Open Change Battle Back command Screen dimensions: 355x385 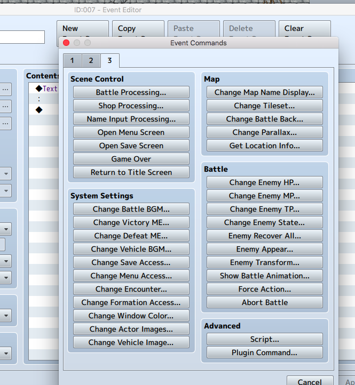pyautogui.click(x=265, y=119)
